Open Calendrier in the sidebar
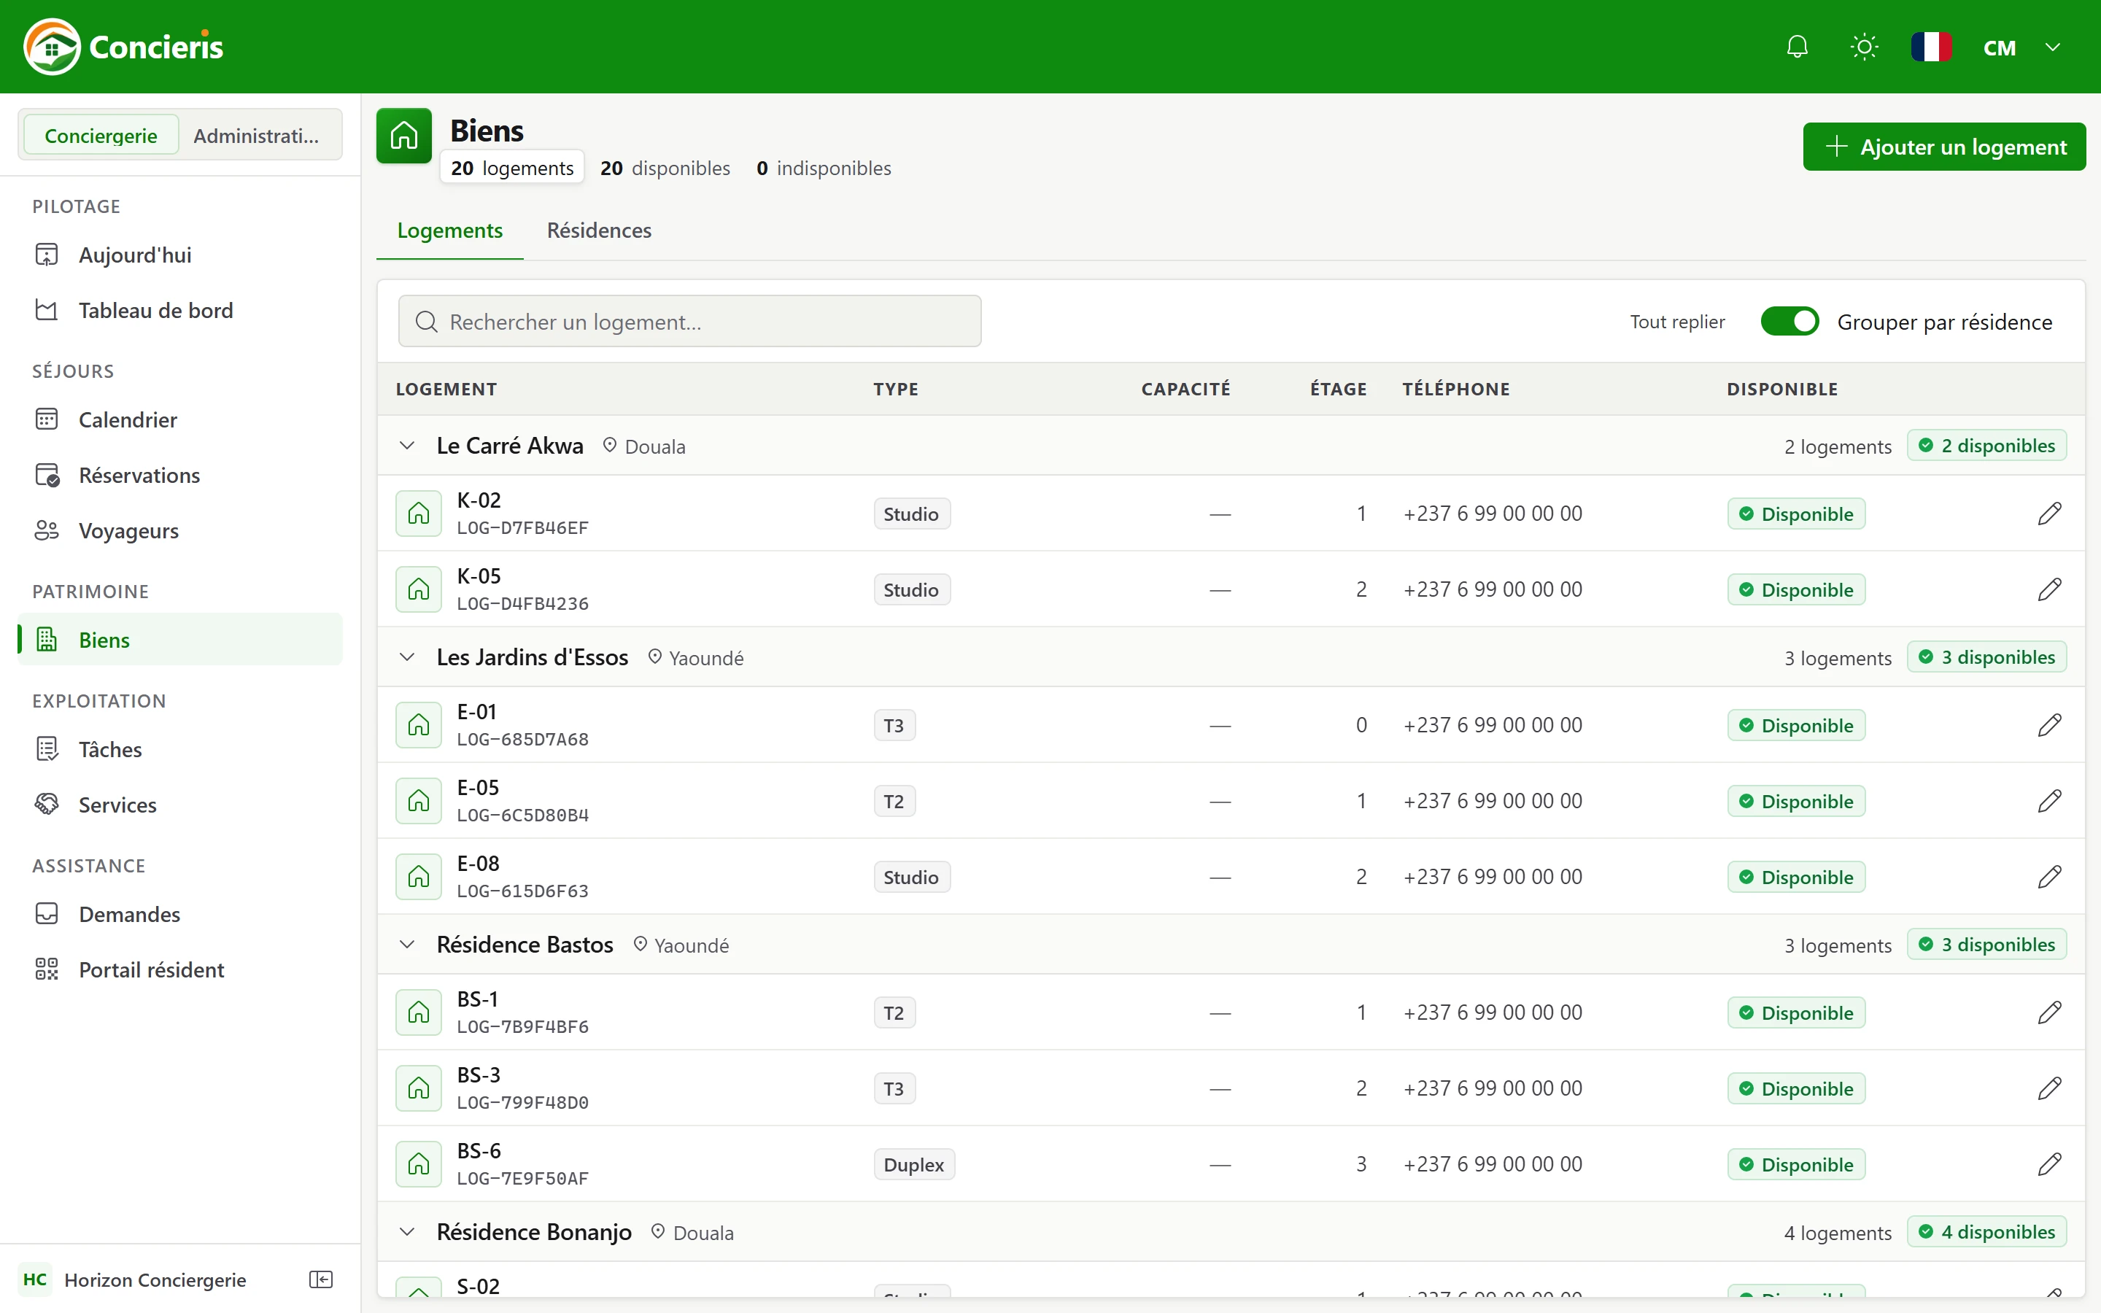 pyautogui.click(x=179, y=419)
